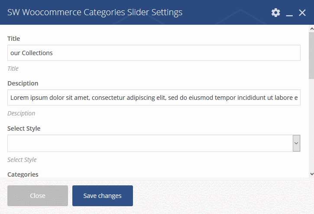This screenshot has height=214, width=314.
Task: Open the Select Style combo box
Action: coord(154,143)
